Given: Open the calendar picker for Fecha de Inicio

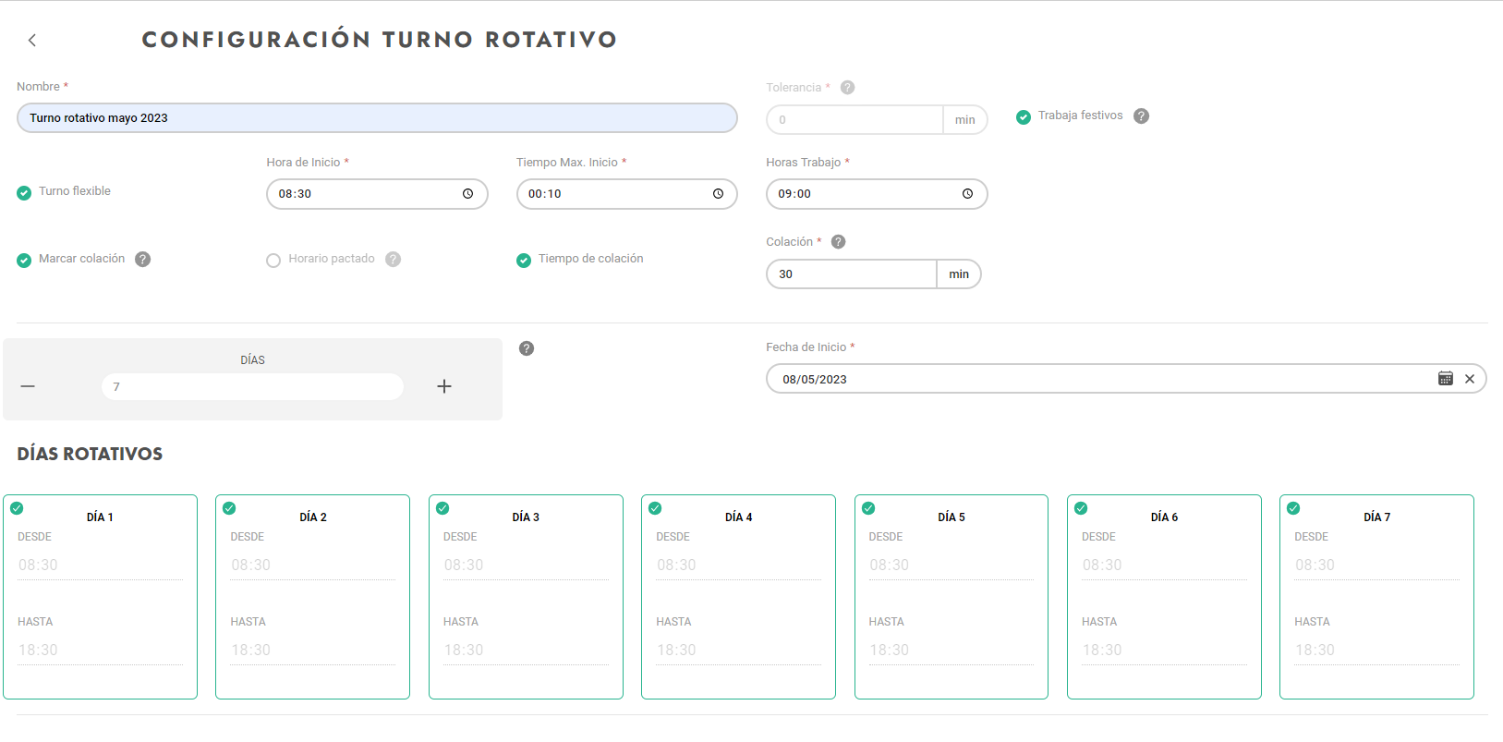Looking at the screenshot, I should 1445,379.
